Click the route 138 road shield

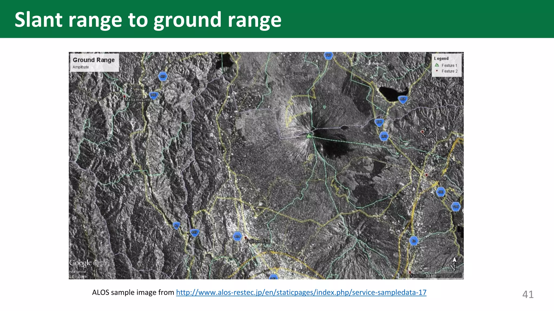379,122
